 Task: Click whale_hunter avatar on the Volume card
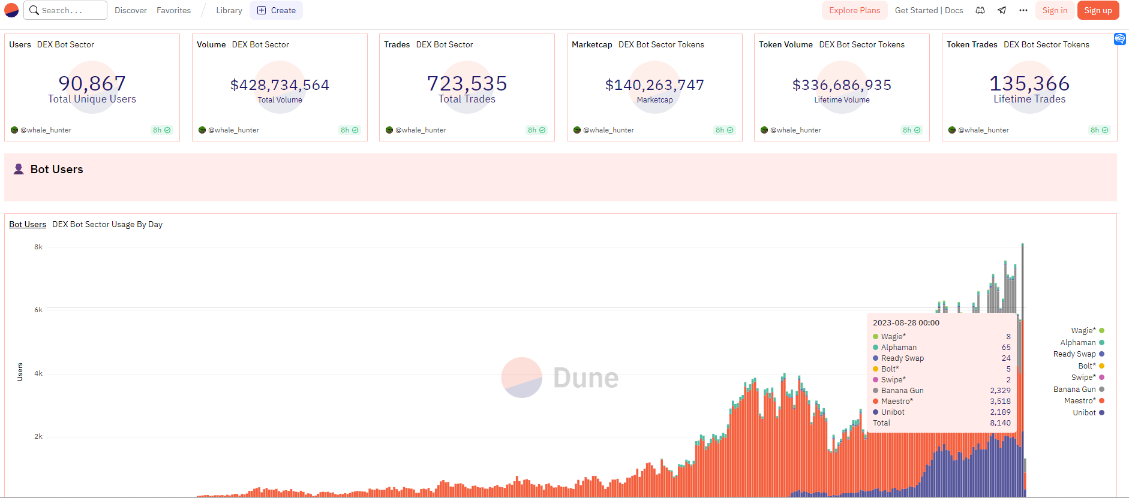pos(202,130)
